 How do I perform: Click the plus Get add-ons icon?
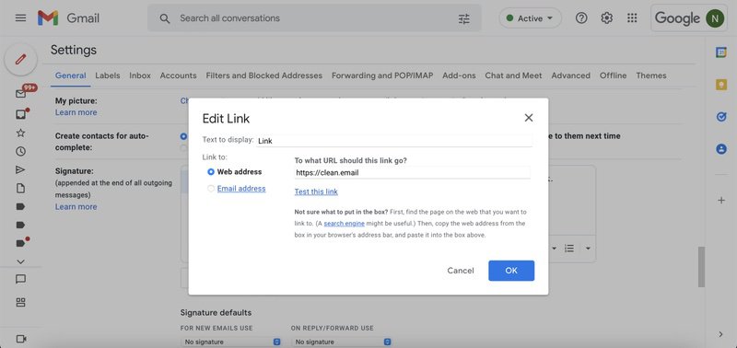pos(721,201)
